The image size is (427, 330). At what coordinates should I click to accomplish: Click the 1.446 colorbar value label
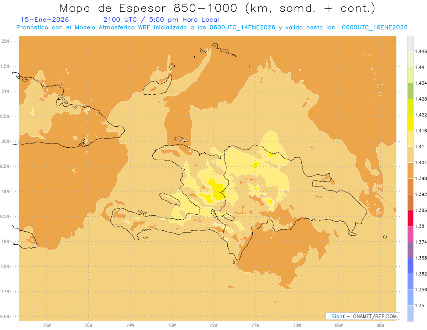pyautogui.click(x=421, y=51)
